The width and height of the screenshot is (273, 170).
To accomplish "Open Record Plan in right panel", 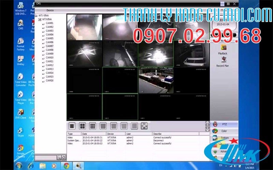I will pos(222,62).
